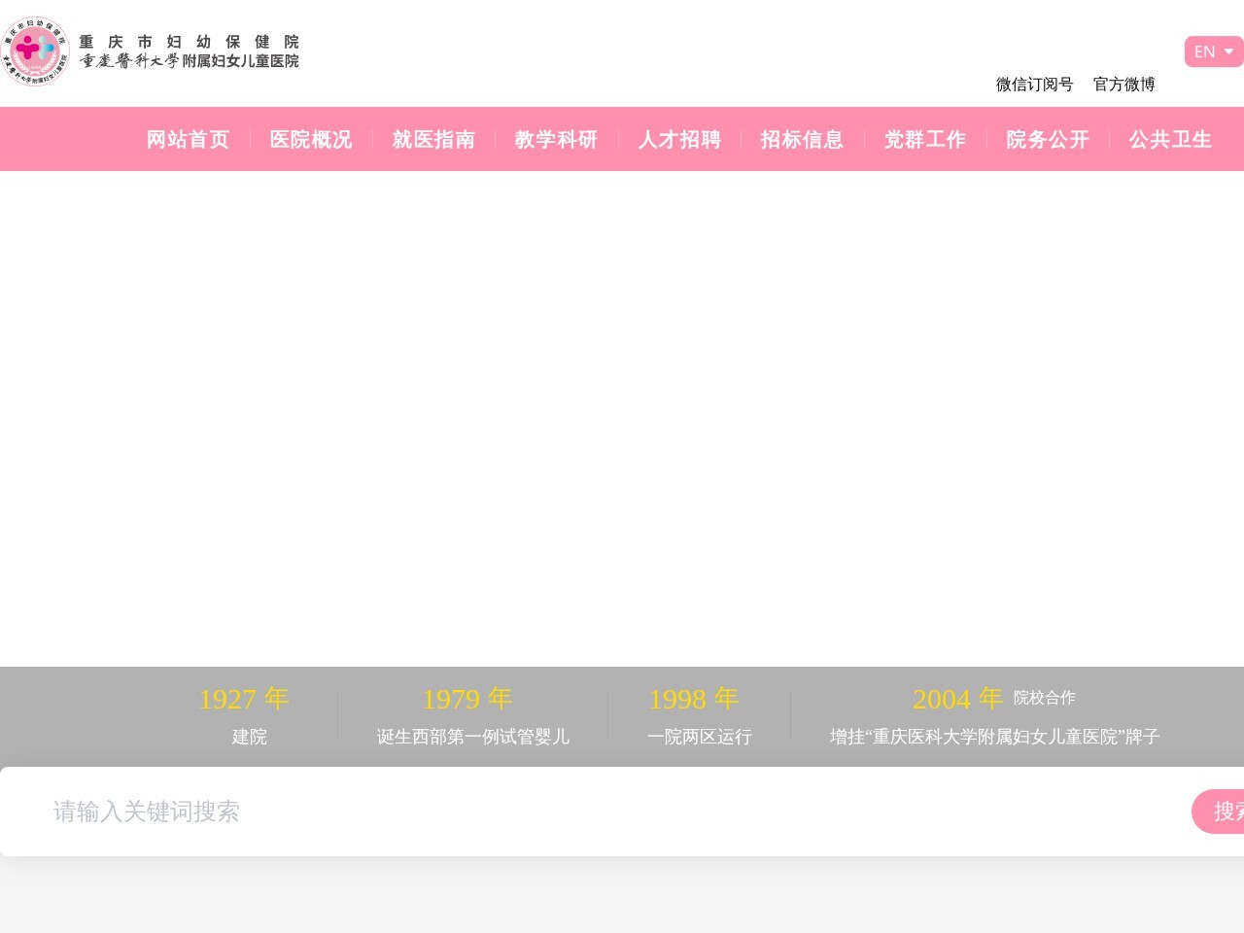Screen dimensions: 1244x933
Task: Click 公共卫生 in the navigation bar
Action: point(1170,140)
